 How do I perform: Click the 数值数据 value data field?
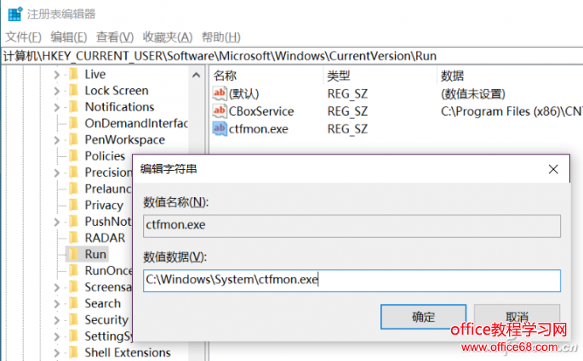coord(352,281)
